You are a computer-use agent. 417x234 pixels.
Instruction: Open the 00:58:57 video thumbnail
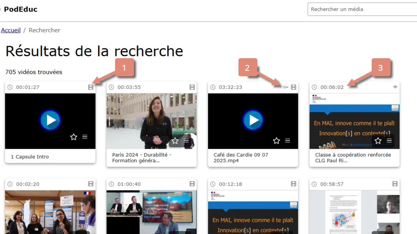(354, 212)
